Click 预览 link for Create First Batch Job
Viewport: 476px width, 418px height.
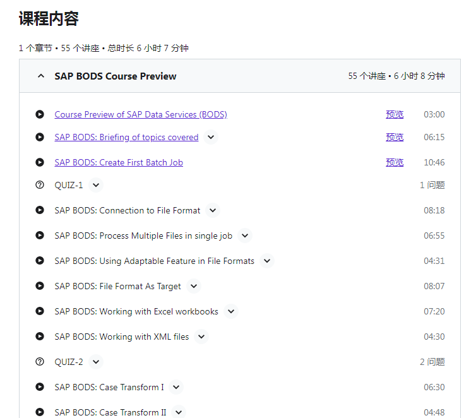coord(395,162)
